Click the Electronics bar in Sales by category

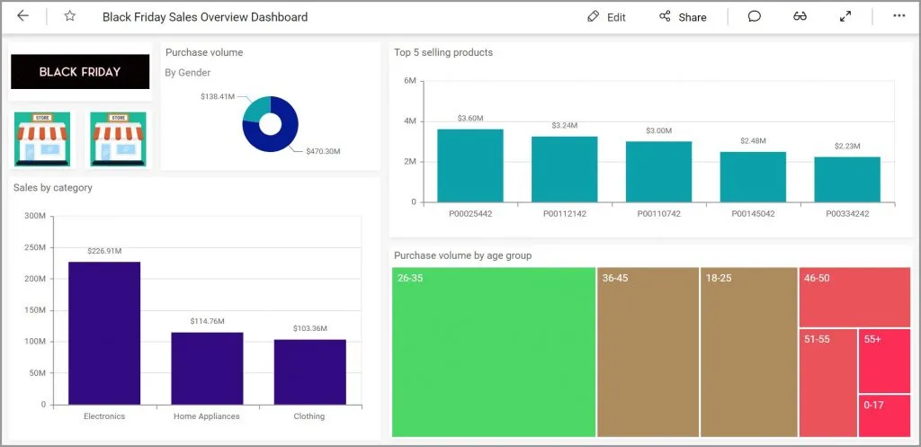(x=104, y=333)
